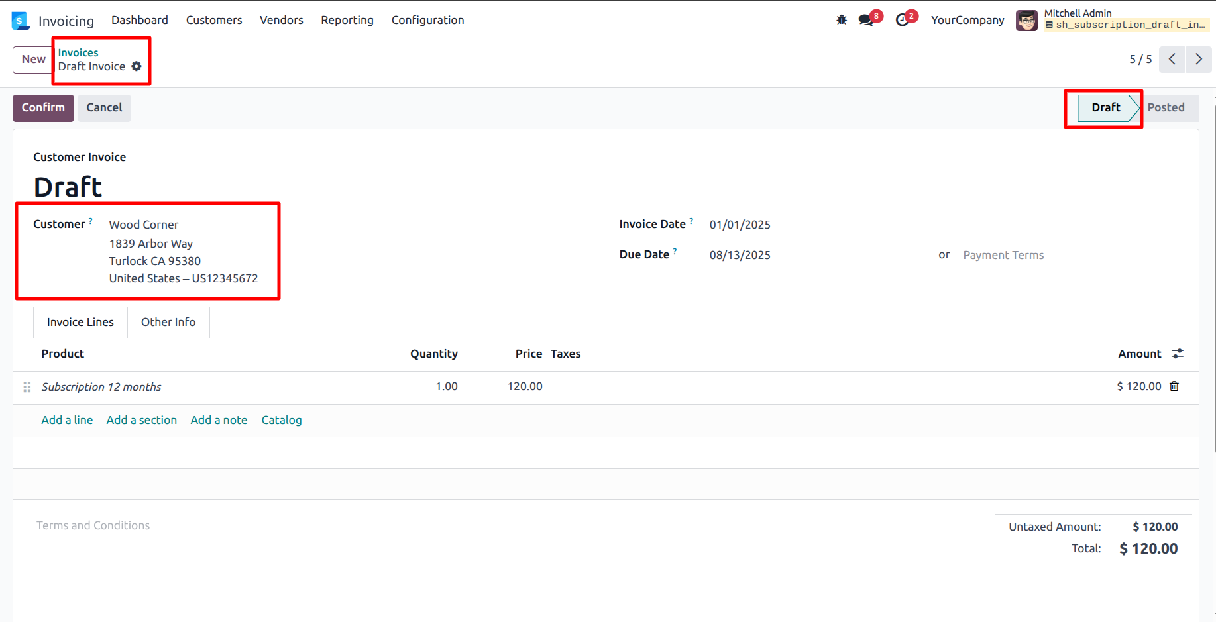Go to the next invoice record

coord(1198,59)
